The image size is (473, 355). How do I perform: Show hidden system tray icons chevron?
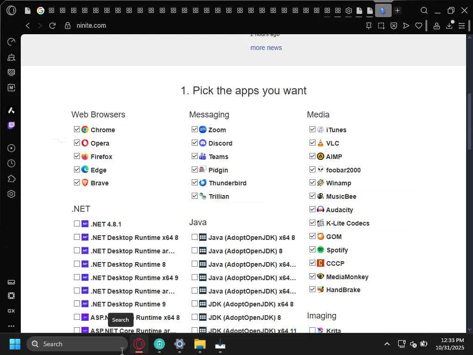pyautogui.click(x=387, y=344)
